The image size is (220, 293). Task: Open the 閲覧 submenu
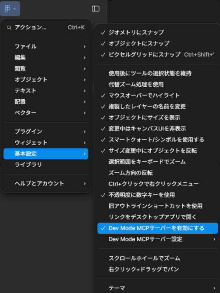click(46, 68)
